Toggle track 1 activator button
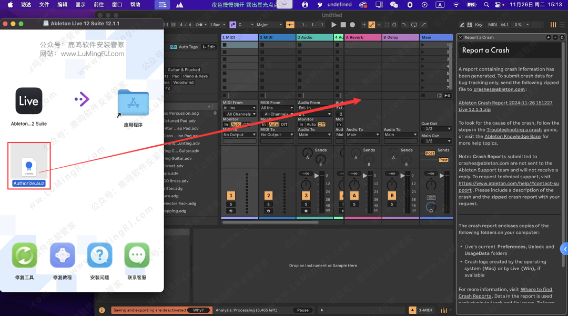568x316 pixels. [230, 196]
